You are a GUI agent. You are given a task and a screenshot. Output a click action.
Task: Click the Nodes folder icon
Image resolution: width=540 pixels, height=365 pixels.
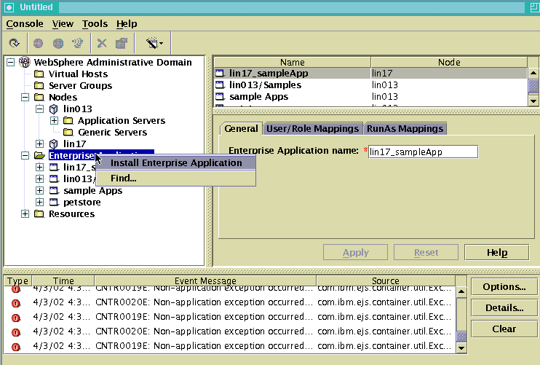click(x=39, y=97)
